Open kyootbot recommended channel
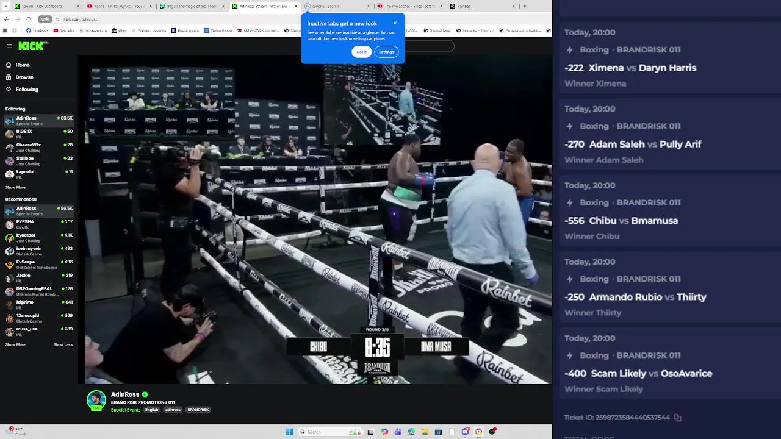Image resolution: width=781 pixels, height=439 pixels. [x=39, y=238]
